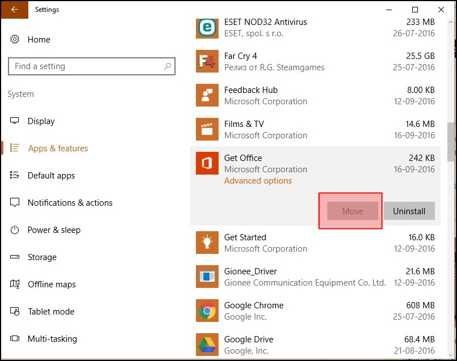The height and width of the screenshot is (361, 457).
Task: Click the app list scrollbar thumb
Action: point(451,142)
